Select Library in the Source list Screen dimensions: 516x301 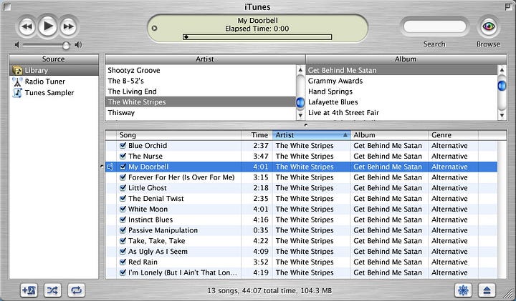54,70
